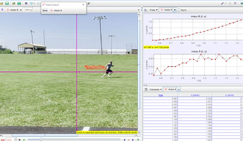This screenshot has width=243, height=141.
Task: Click the yellow mass A selected status hint
Action: coord(107,133)
